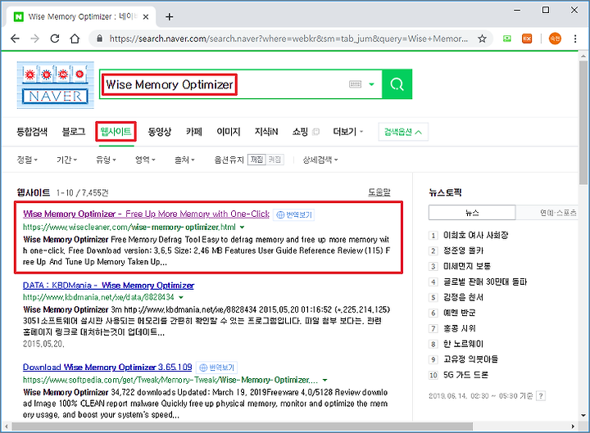Click the scroll down arrow of vertical scrollbar
590x433 pixels.
(583, 415)
